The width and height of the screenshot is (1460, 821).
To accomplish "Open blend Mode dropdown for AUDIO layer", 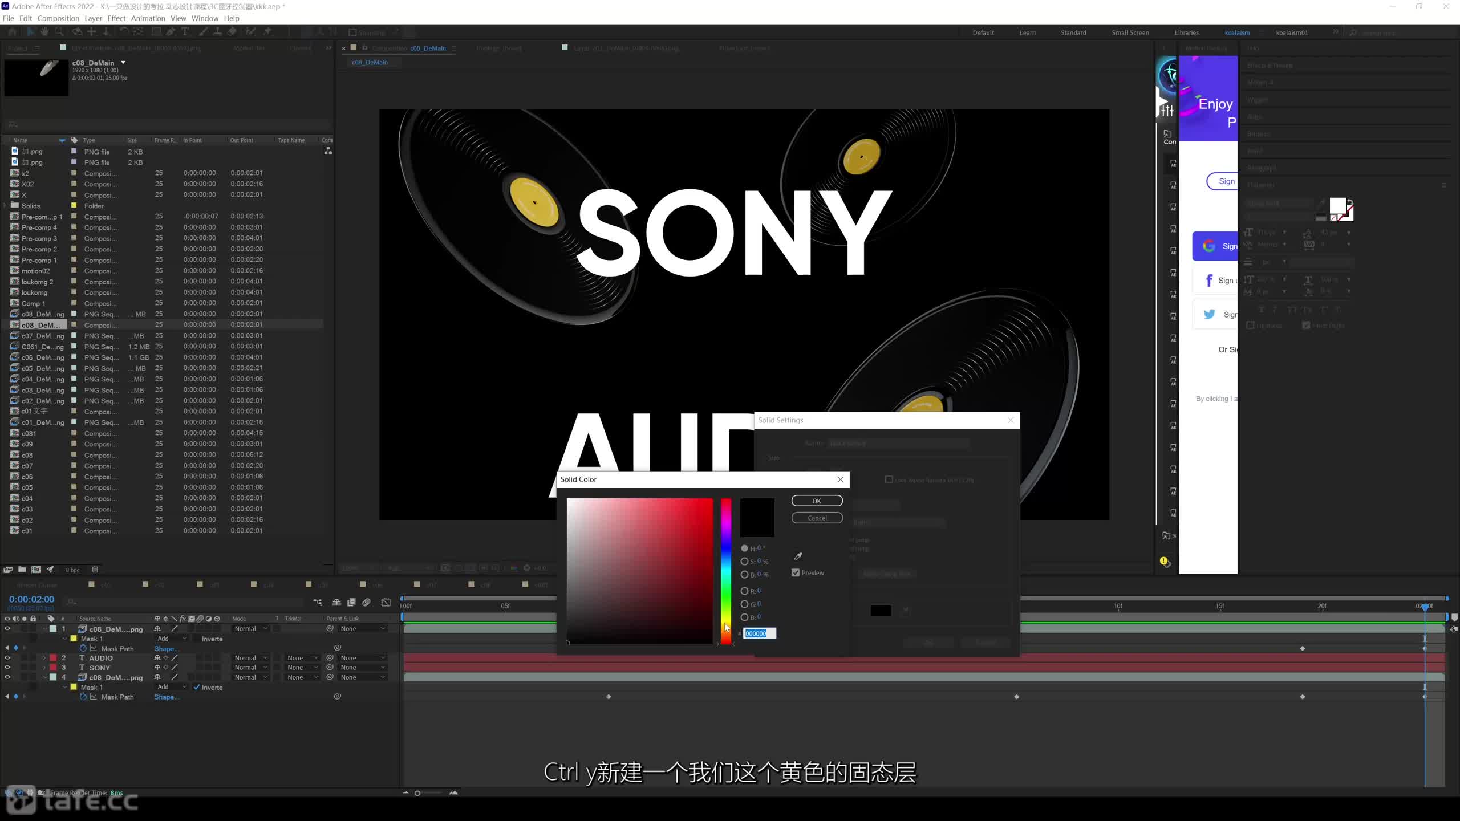I will coord(251,657).
